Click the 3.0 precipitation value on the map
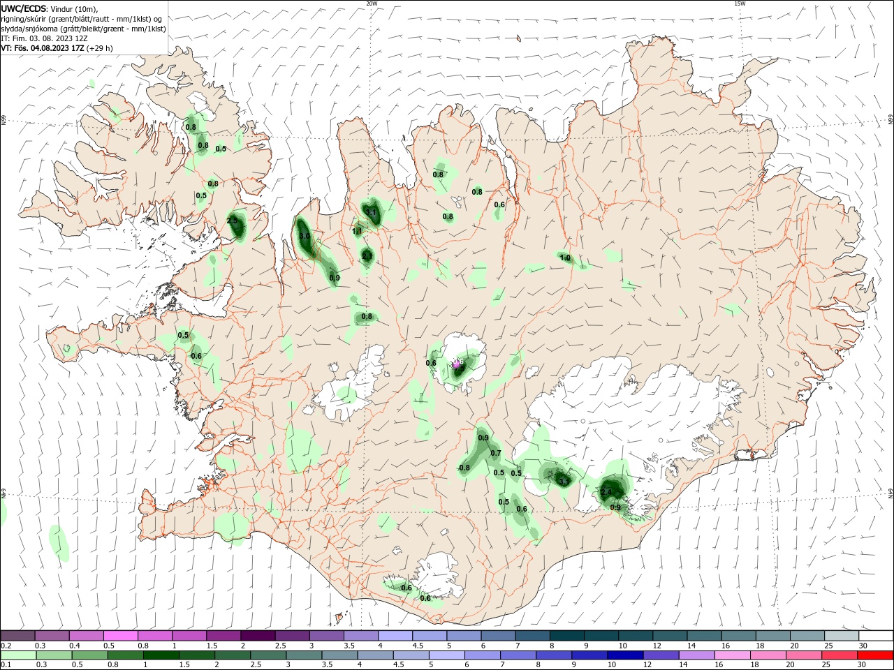Viewport: 894px width, 670px height. pos(305,237)
